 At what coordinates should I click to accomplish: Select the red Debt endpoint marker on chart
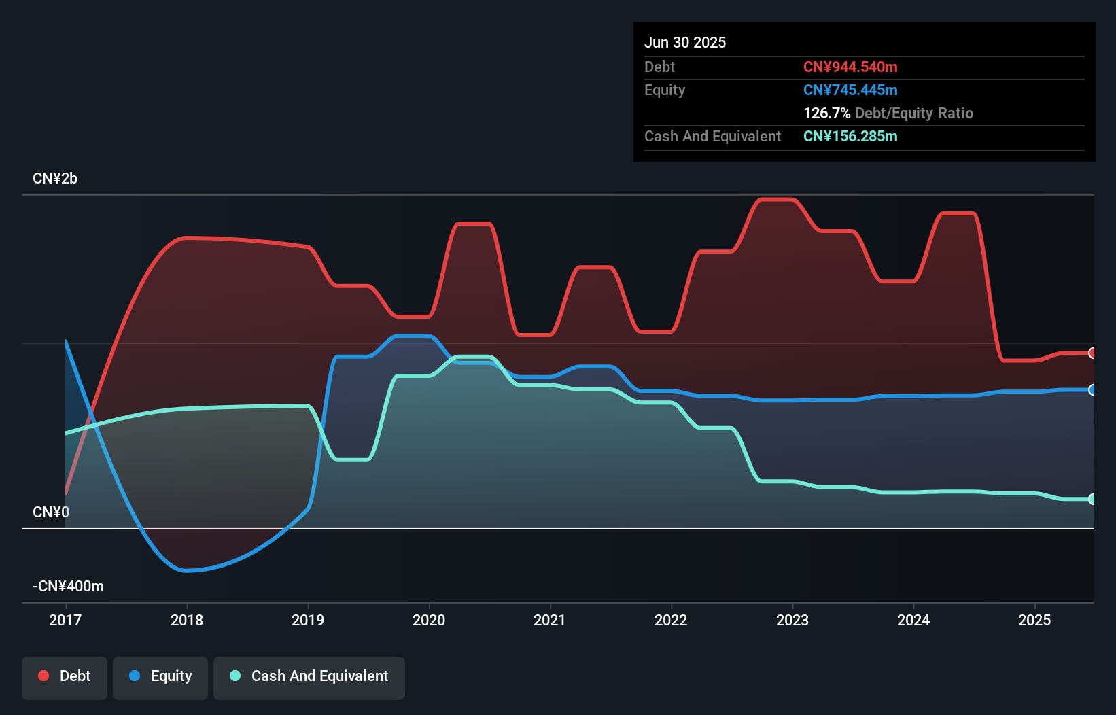pyautogui.click(x=1092, y=353)
